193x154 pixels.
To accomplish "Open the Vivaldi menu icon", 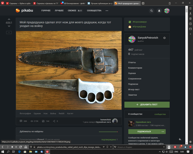I will 2,3.
